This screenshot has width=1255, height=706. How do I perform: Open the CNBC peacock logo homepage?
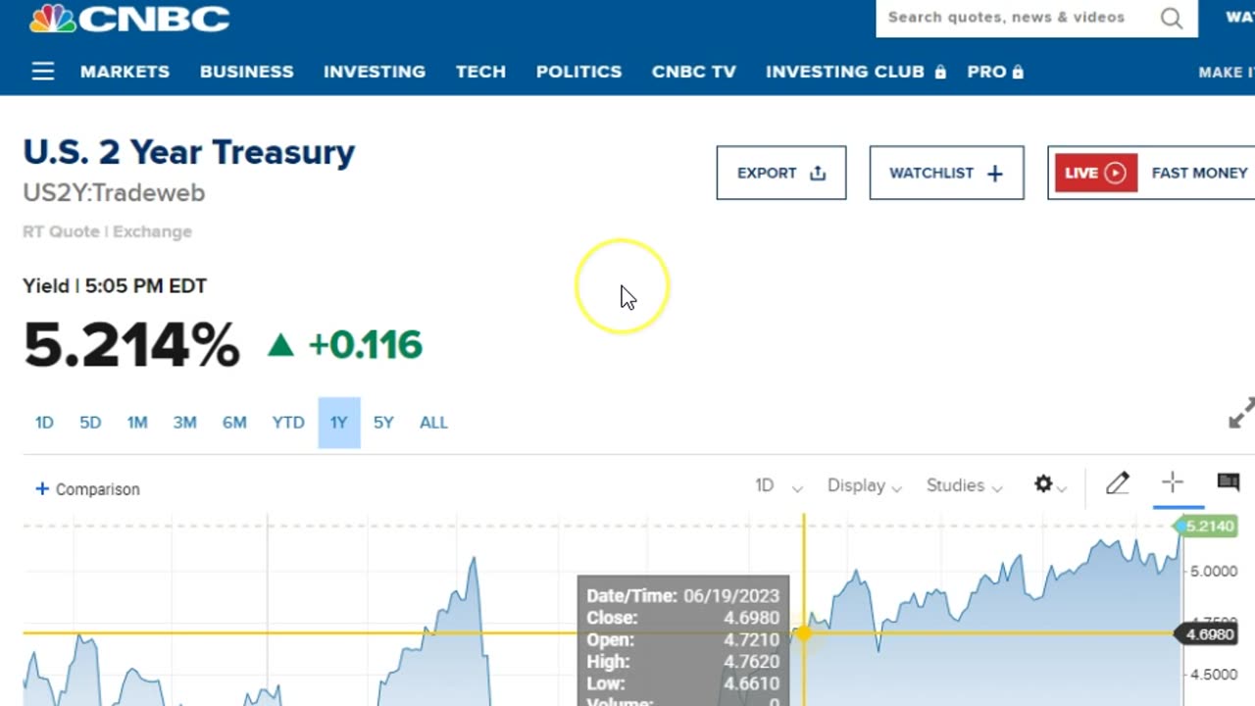coord(129,18)
